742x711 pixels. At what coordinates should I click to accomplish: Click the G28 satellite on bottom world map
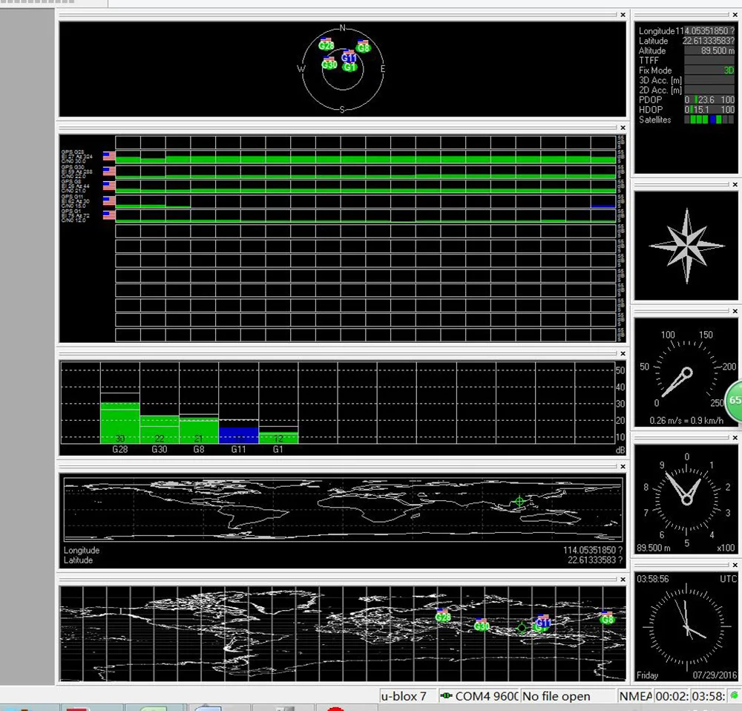pyautogui.click(x=443, y=616)
